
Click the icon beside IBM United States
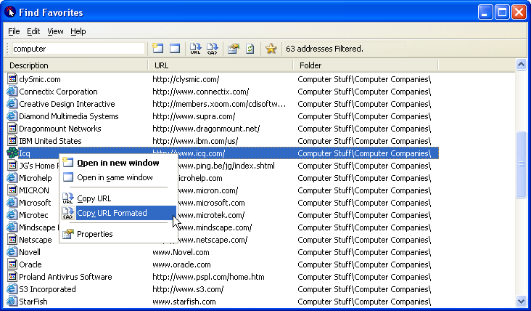click(x=12, y=141)
